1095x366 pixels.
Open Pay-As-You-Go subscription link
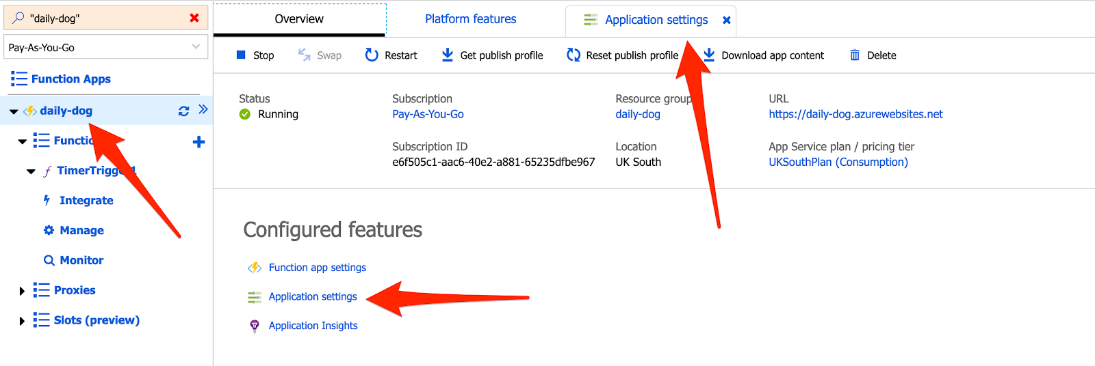(428, 114)
